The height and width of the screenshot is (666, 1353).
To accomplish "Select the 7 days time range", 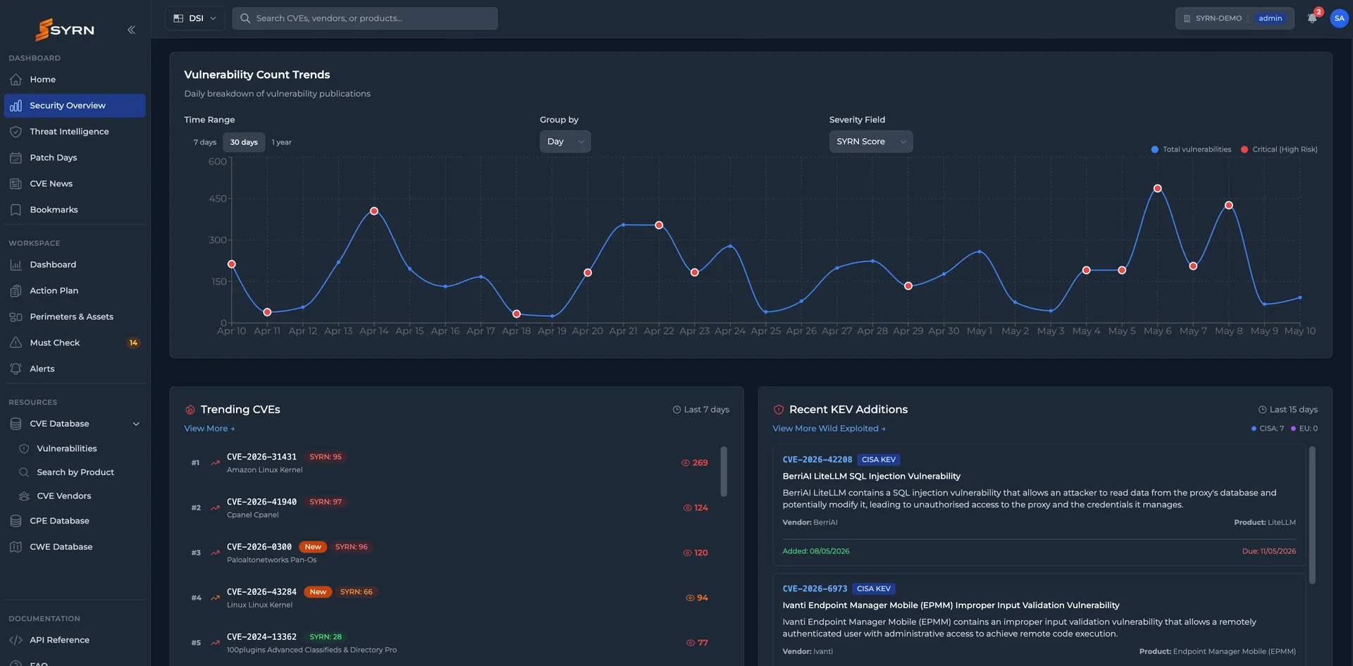I will pyautogui.click(x=205, y=142).
